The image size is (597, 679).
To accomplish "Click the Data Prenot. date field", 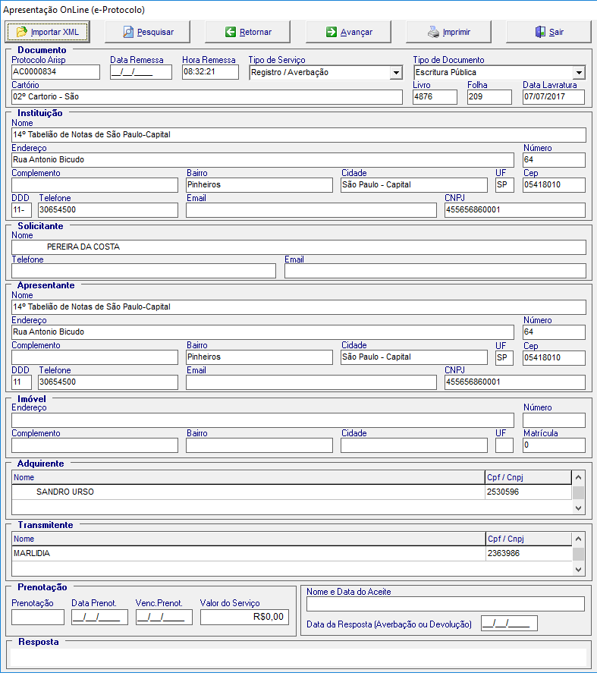I will tap(99, 618).
